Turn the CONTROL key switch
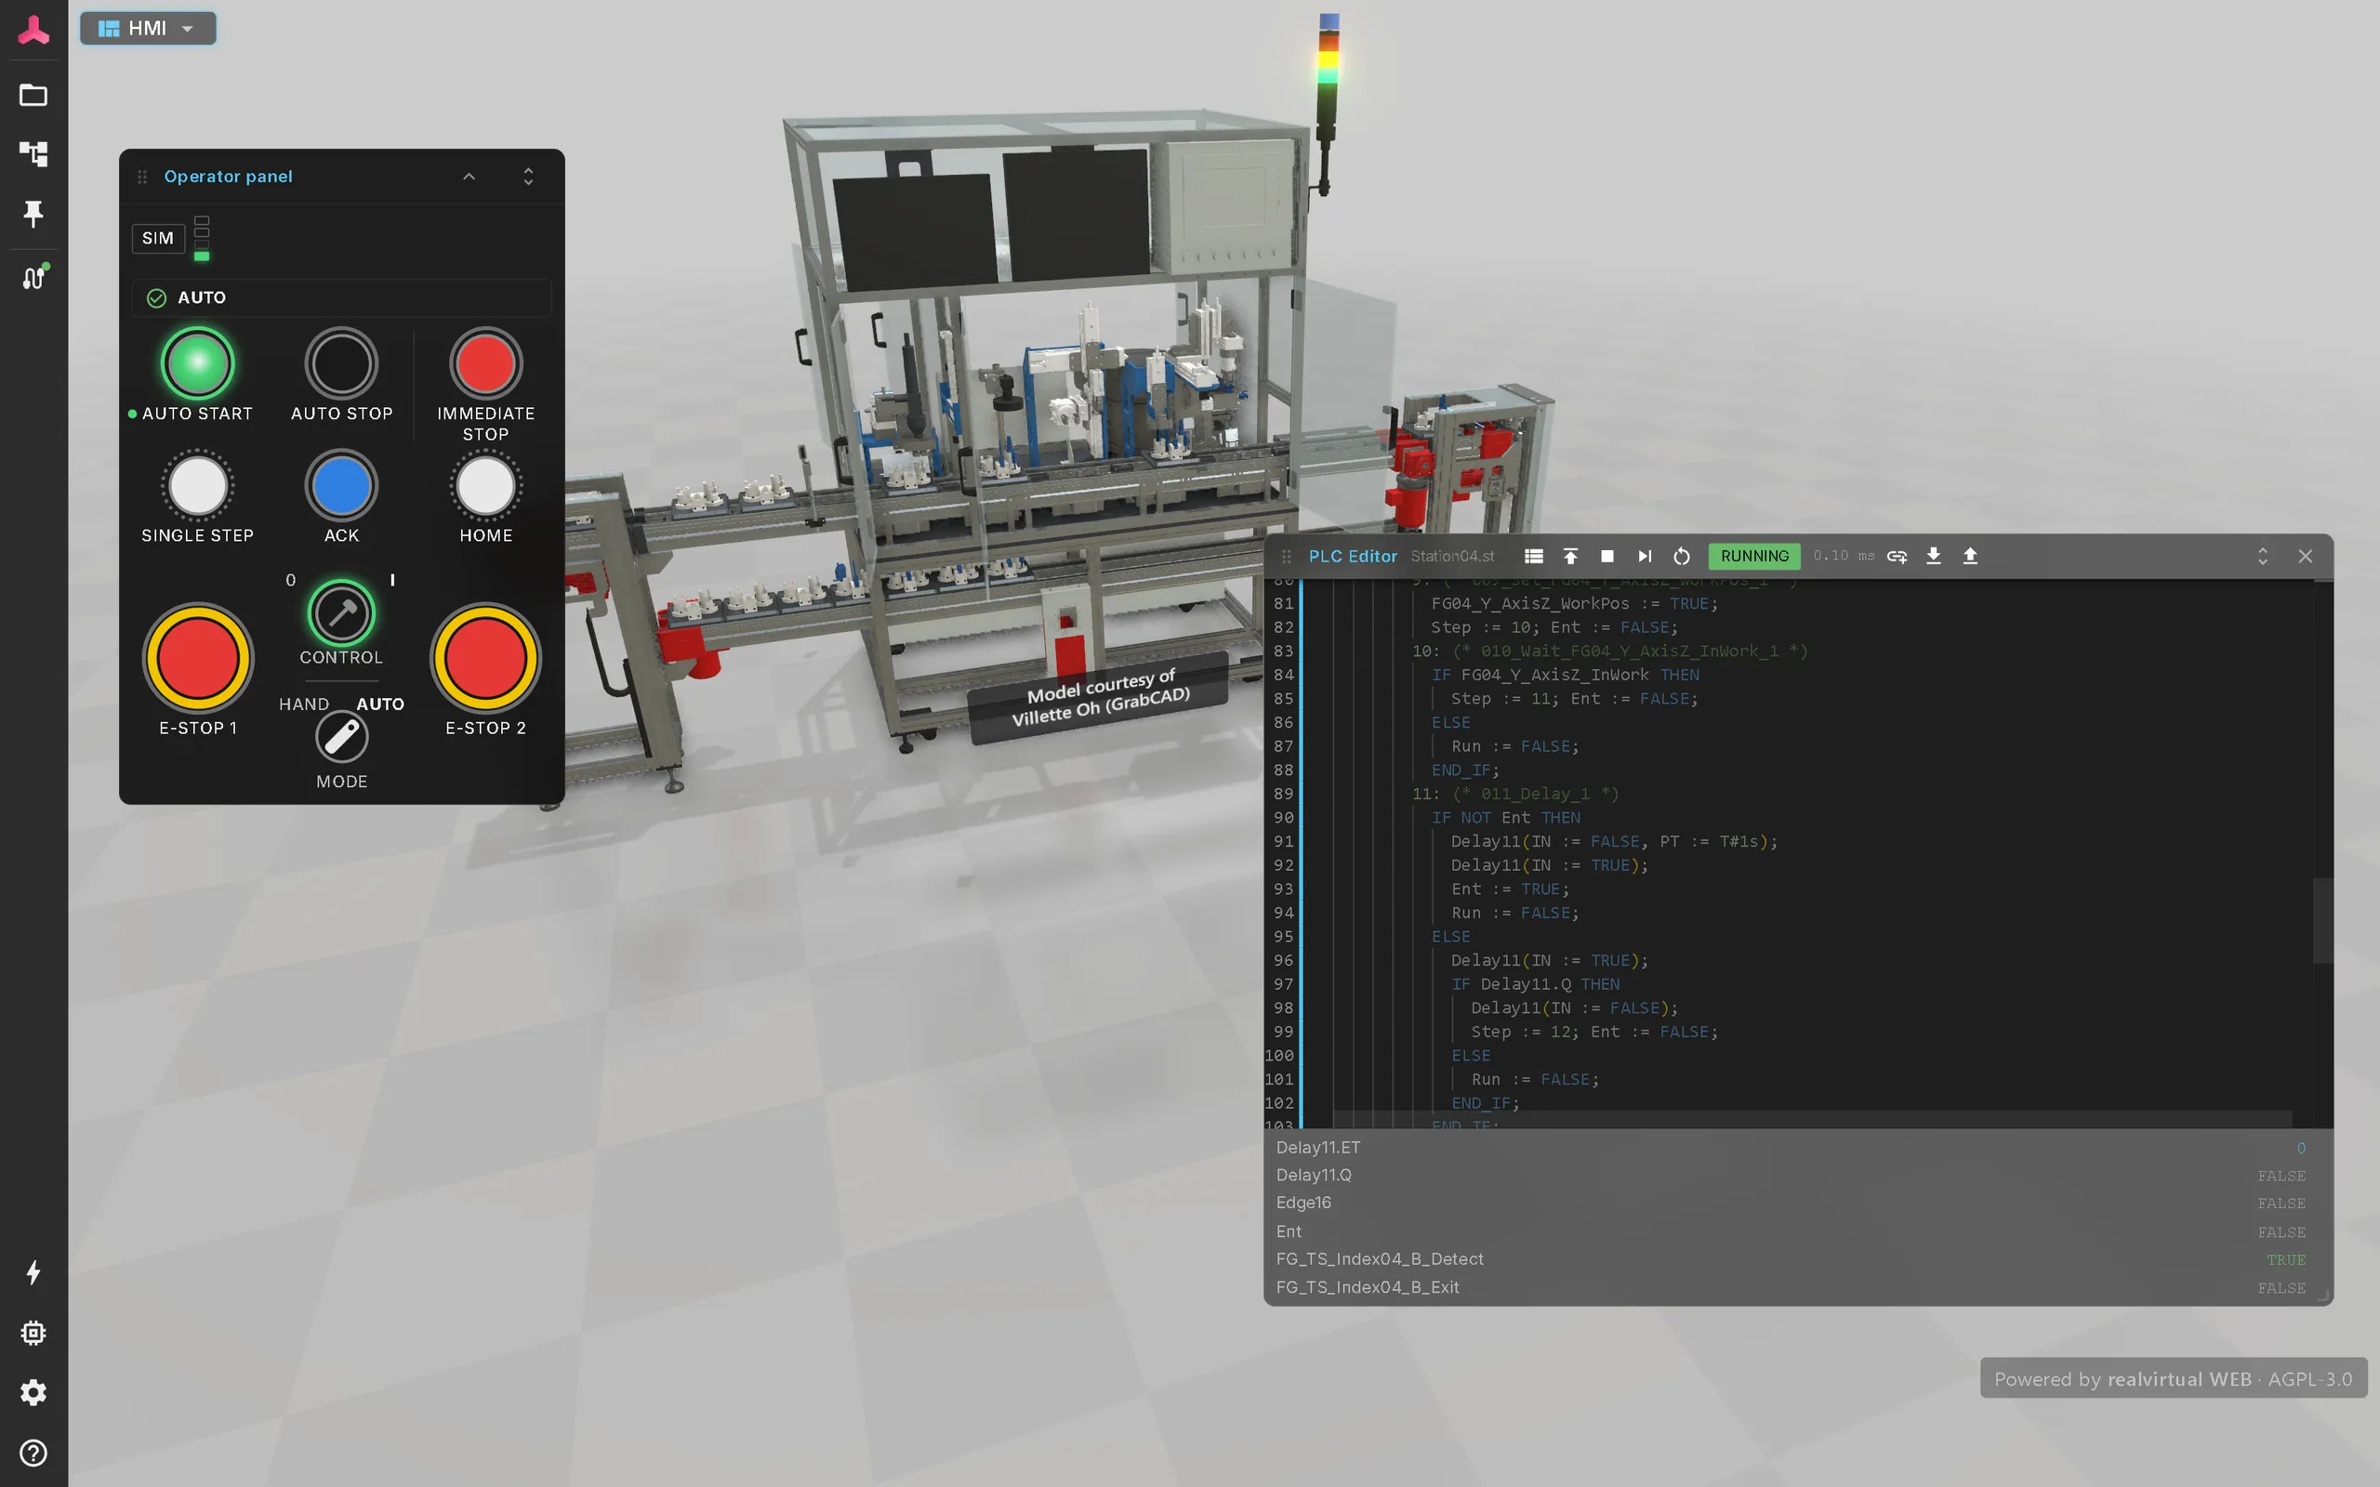2380x1487 pixels. 341,613
